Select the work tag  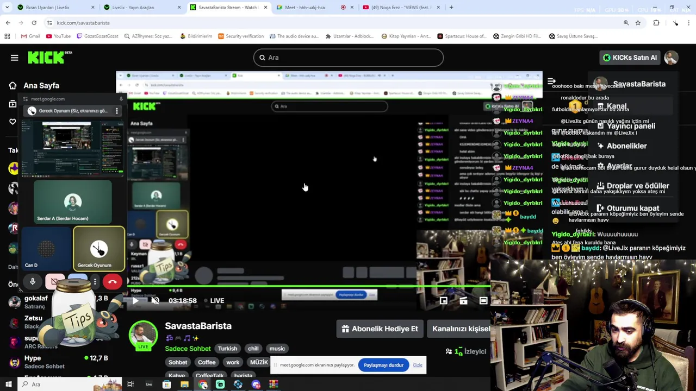[233, 362]
